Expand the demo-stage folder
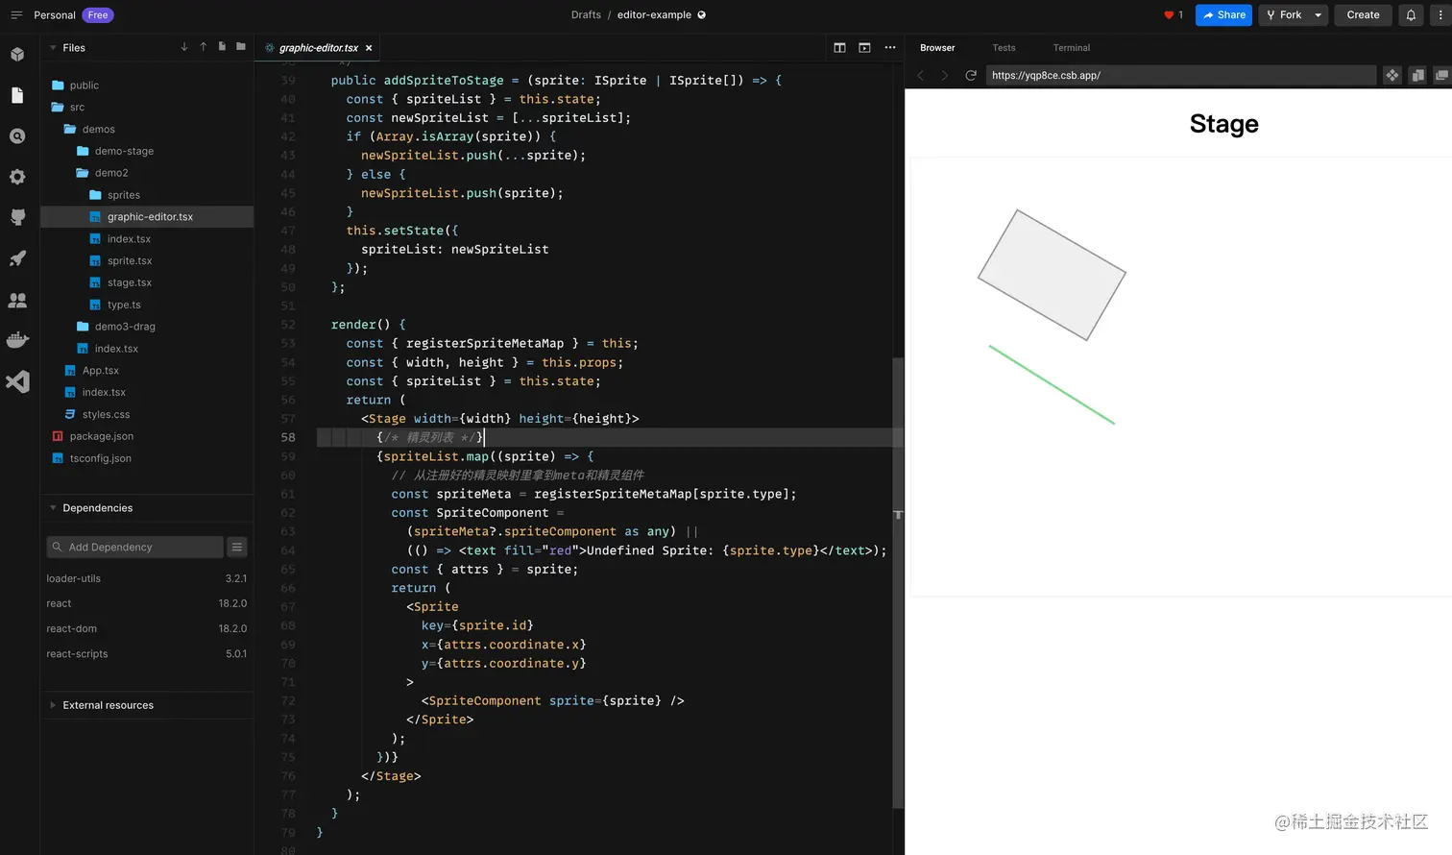 147,151
